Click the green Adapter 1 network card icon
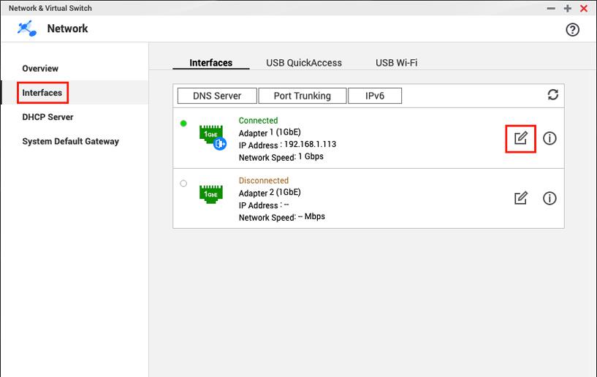 (x=211, y=135)
